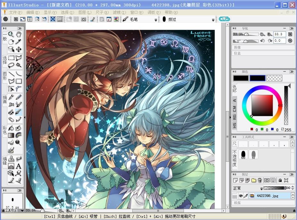Select the Eraser tool

point(11,119)
